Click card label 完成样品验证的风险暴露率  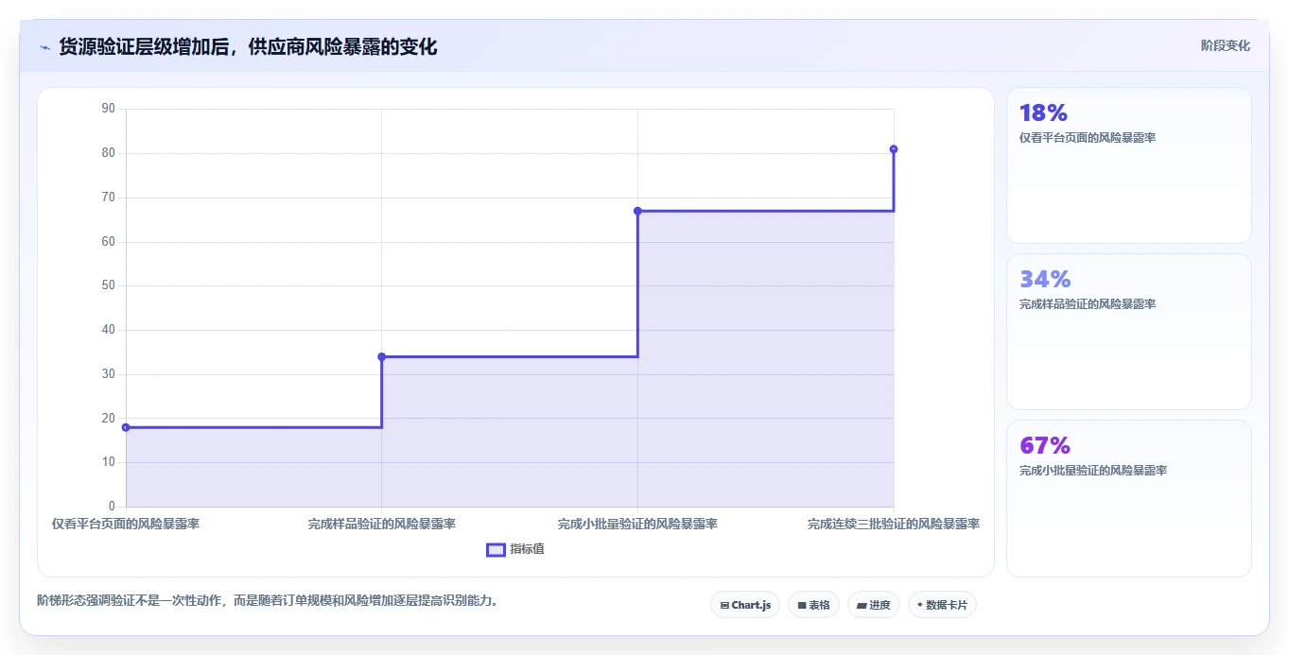1088,304
